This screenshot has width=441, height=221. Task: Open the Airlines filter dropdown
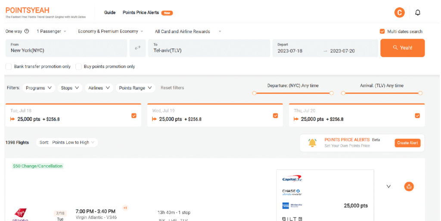(99, 88)
